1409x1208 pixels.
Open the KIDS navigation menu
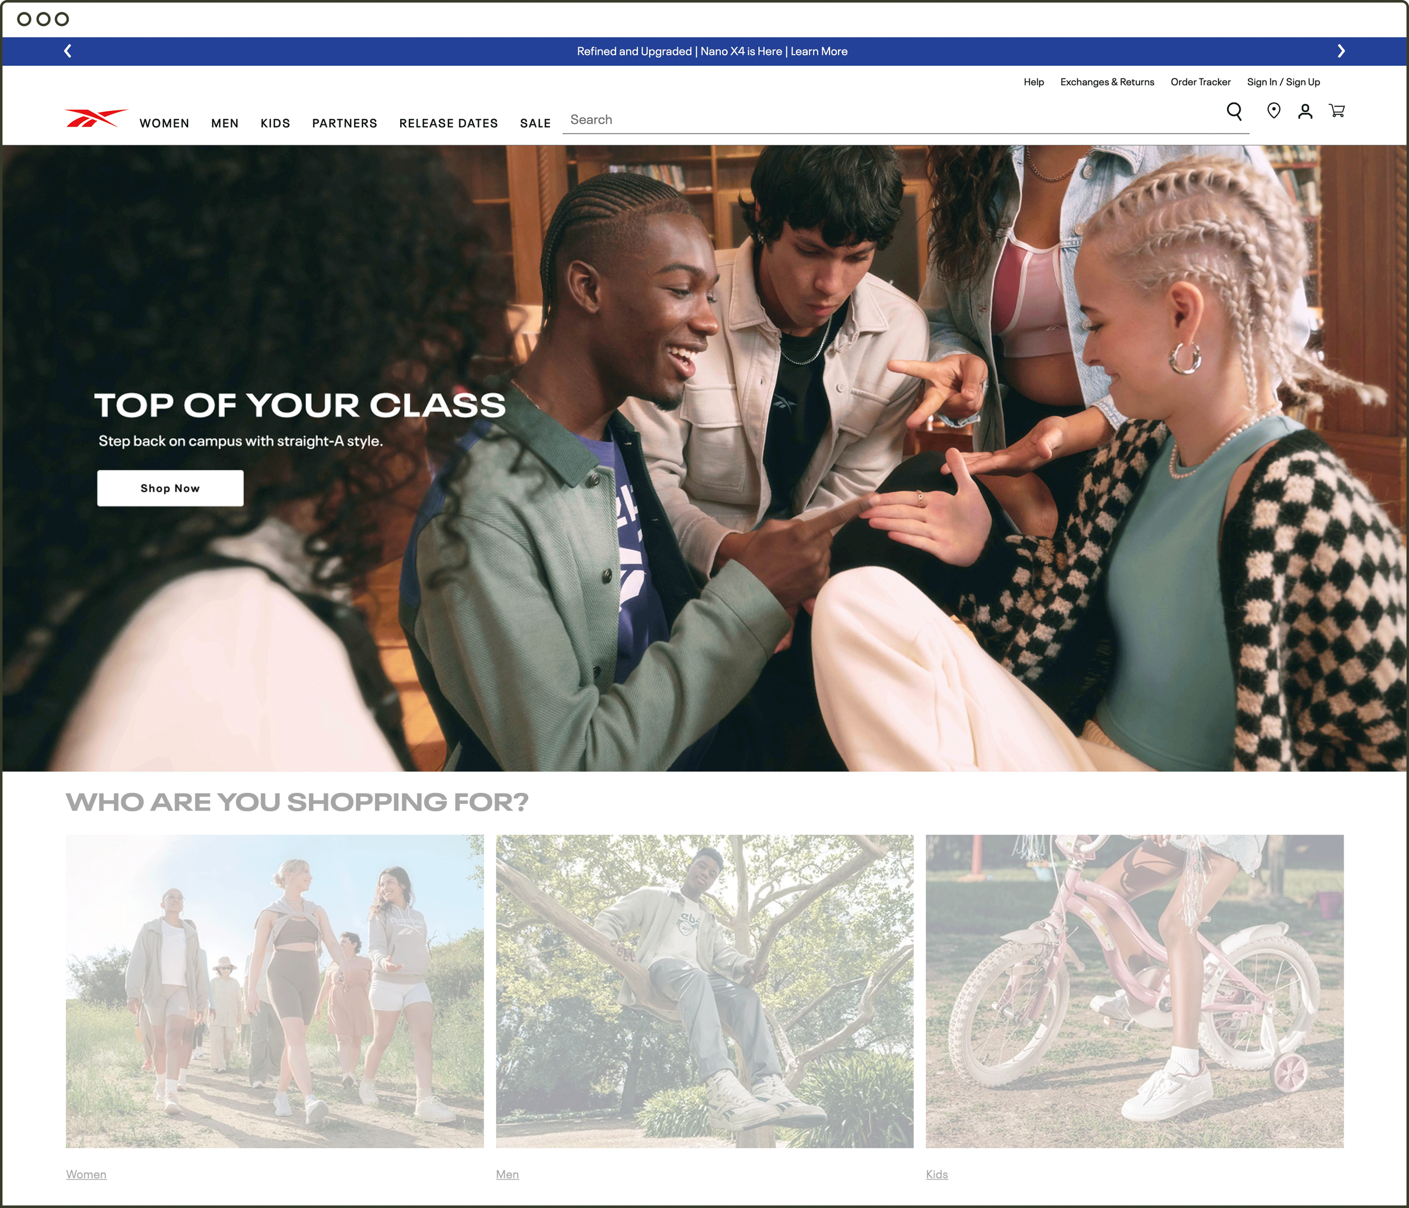point(276,123)
